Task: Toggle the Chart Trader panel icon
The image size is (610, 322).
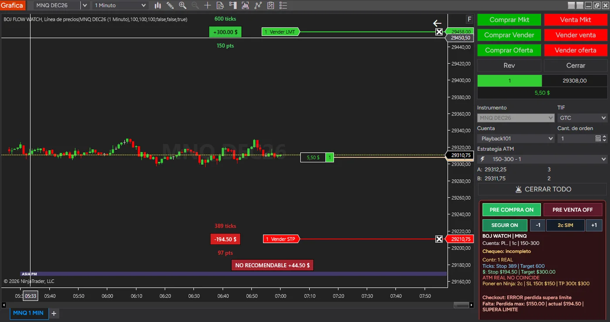Action: tap(233, 5)
